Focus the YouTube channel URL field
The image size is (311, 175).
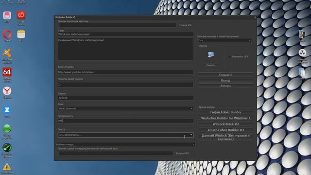point(125,72)
